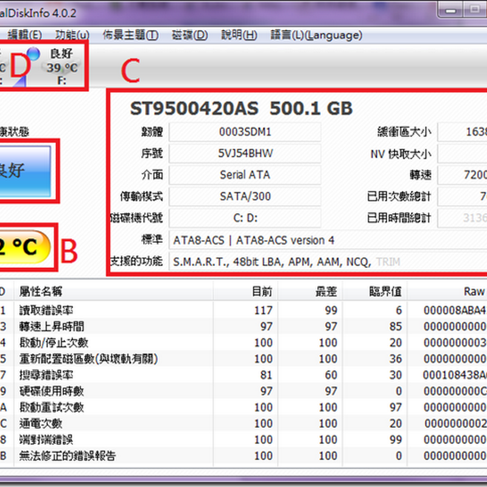
Task: Click threshold value 30 of 搜尋錯誤率
Action: (x=396, y=375)
